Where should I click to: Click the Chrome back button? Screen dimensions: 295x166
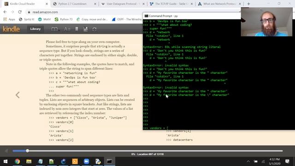point(5,12)
